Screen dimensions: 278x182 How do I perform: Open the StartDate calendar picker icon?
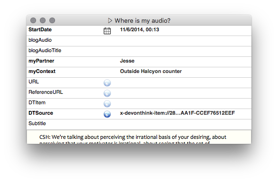(107, 31)
